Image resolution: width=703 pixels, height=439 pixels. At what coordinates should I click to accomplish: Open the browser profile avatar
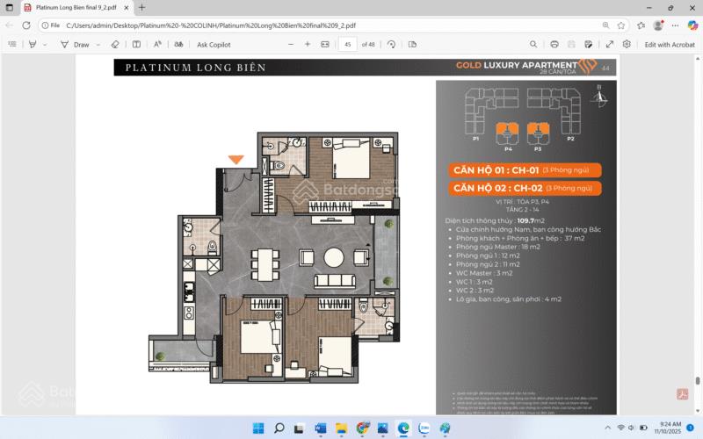coord(658,25)
